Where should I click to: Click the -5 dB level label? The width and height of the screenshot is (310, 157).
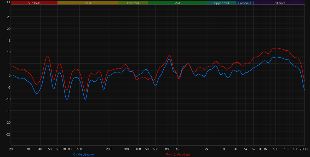click(x=9, y=87)
